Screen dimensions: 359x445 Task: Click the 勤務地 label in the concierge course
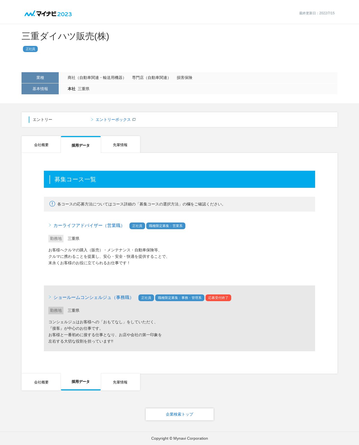tap(56, 310)
